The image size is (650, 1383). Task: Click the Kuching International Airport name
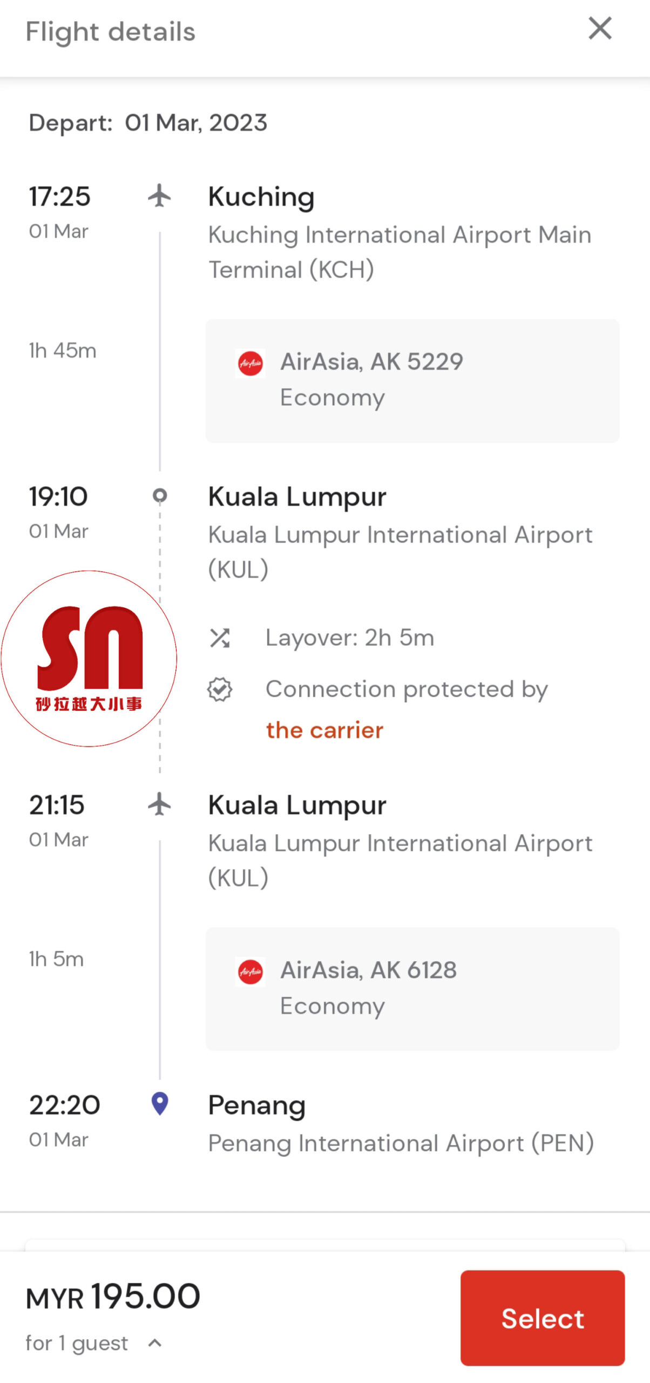tap(400, 252)
